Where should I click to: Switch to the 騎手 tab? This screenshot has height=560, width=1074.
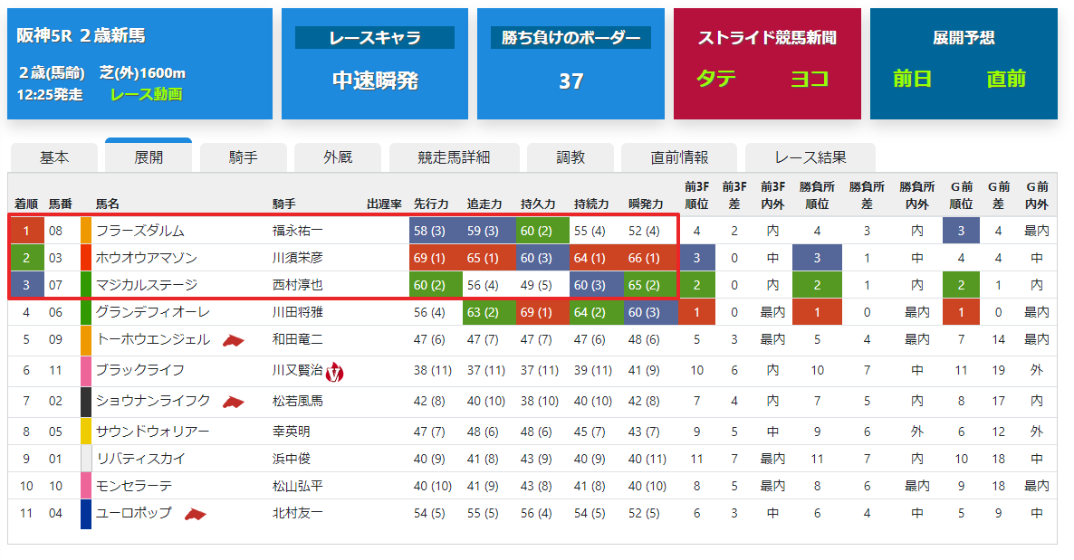244,157
